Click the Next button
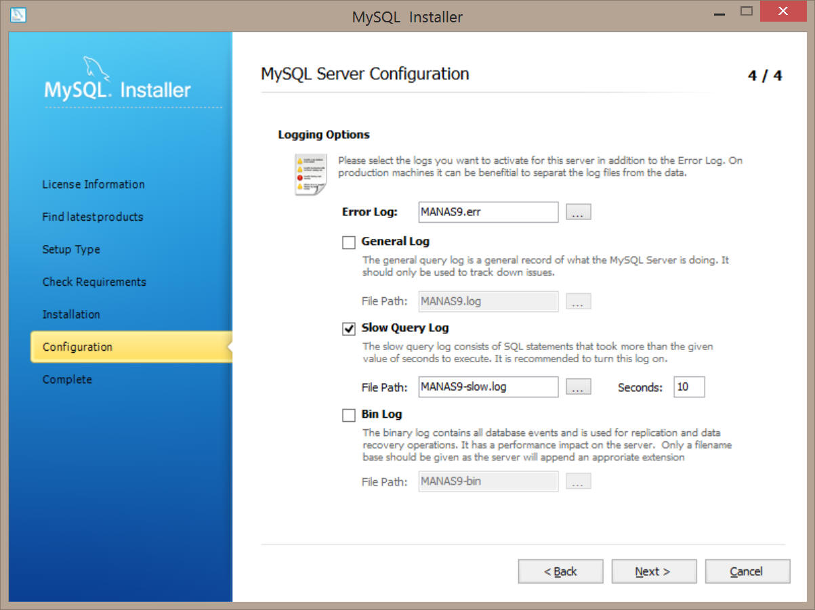This screenshot has width=815, height=610. click(x=654, y=571)
